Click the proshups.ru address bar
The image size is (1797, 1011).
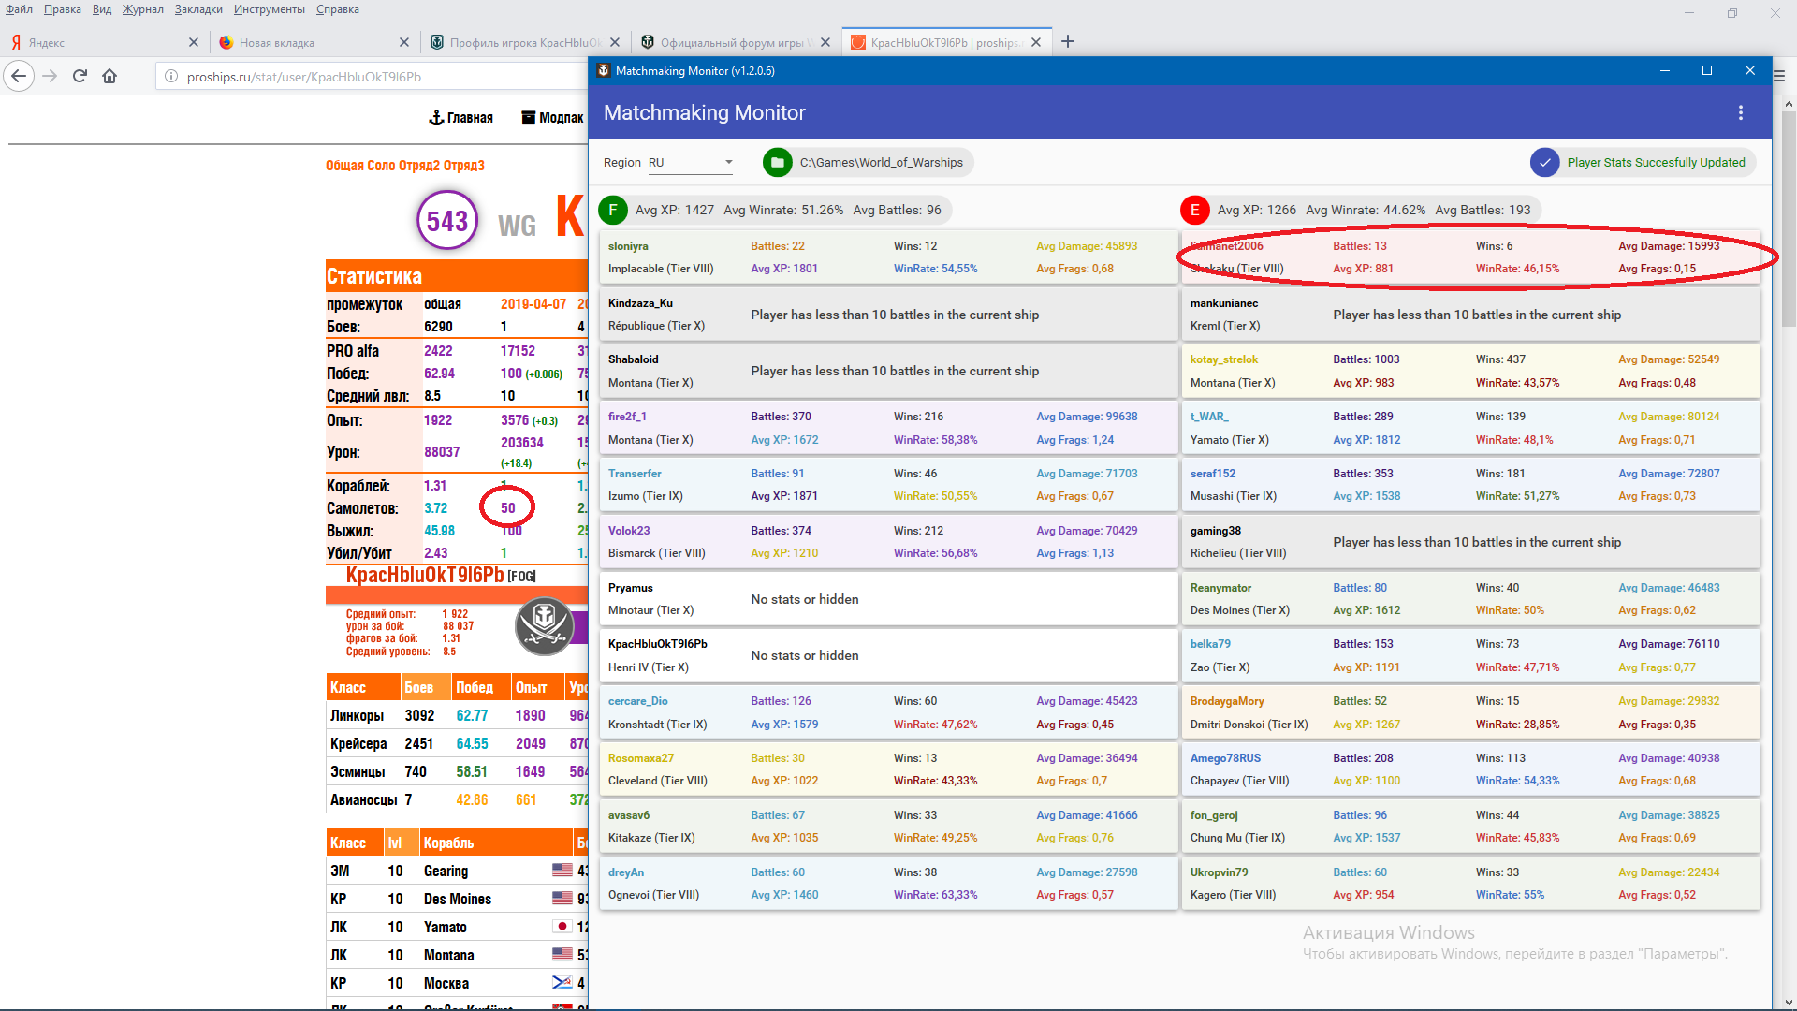tap(374, 77)
